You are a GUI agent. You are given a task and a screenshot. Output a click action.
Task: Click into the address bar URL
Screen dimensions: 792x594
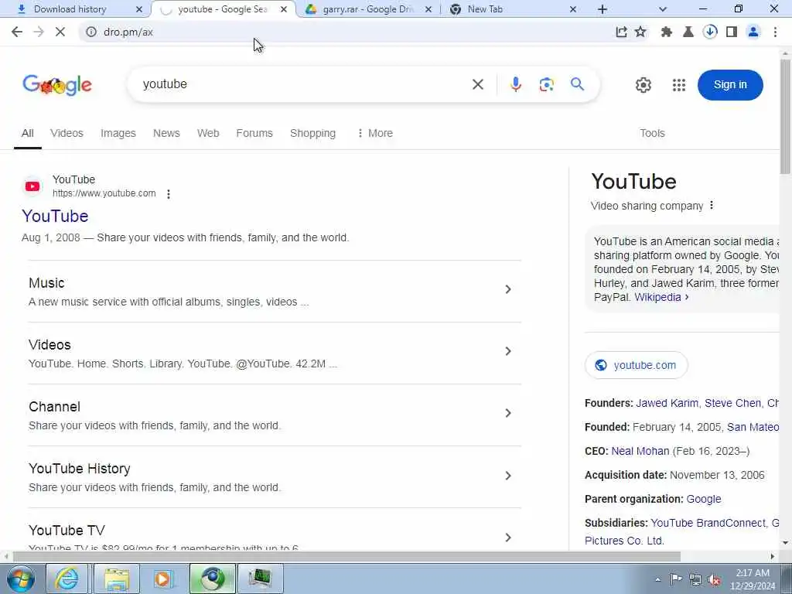point(128,32)
